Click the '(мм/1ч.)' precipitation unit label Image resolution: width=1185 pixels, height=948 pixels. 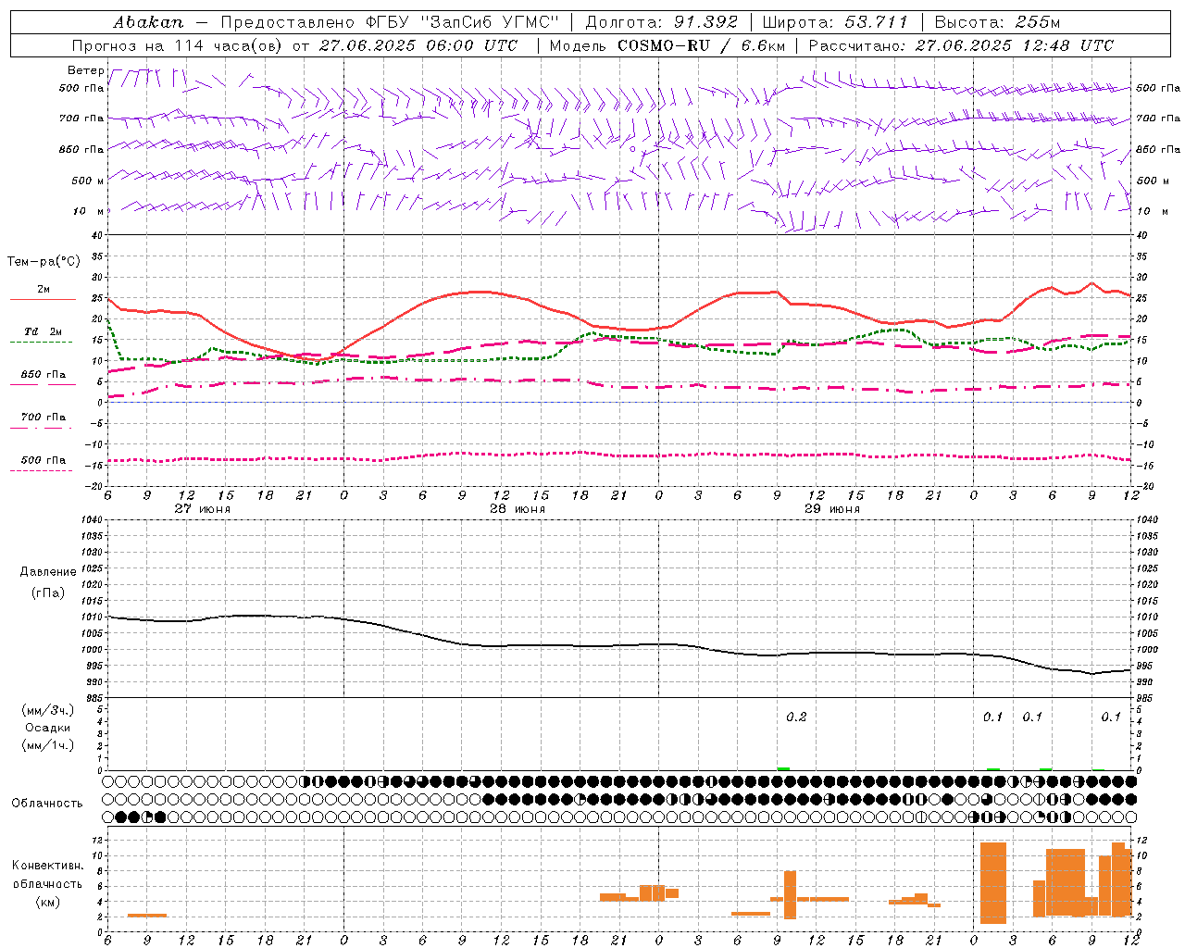[x=47, y=745]
